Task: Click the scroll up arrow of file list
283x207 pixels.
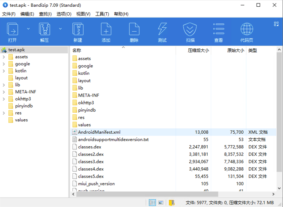Action: [279, 49]
